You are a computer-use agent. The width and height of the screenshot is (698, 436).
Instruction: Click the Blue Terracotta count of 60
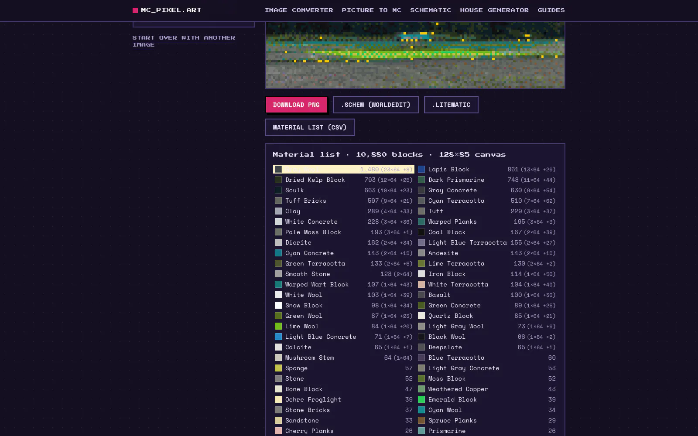tap(552, 358)
